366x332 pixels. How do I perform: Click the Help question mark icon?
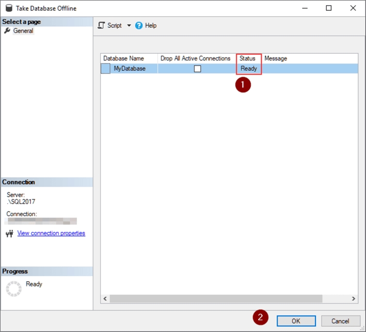pyautogui.click(x=139, y=25)
